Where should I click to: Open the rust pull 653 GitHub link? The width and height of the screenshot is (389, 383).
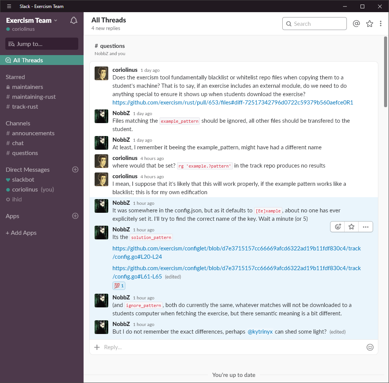point(233,103)
